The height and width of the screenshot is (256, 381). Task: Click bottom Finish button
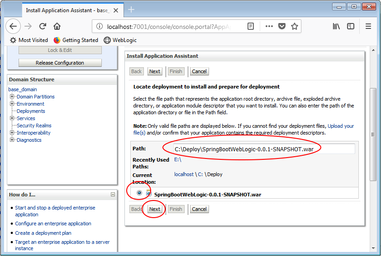point(176,209)
